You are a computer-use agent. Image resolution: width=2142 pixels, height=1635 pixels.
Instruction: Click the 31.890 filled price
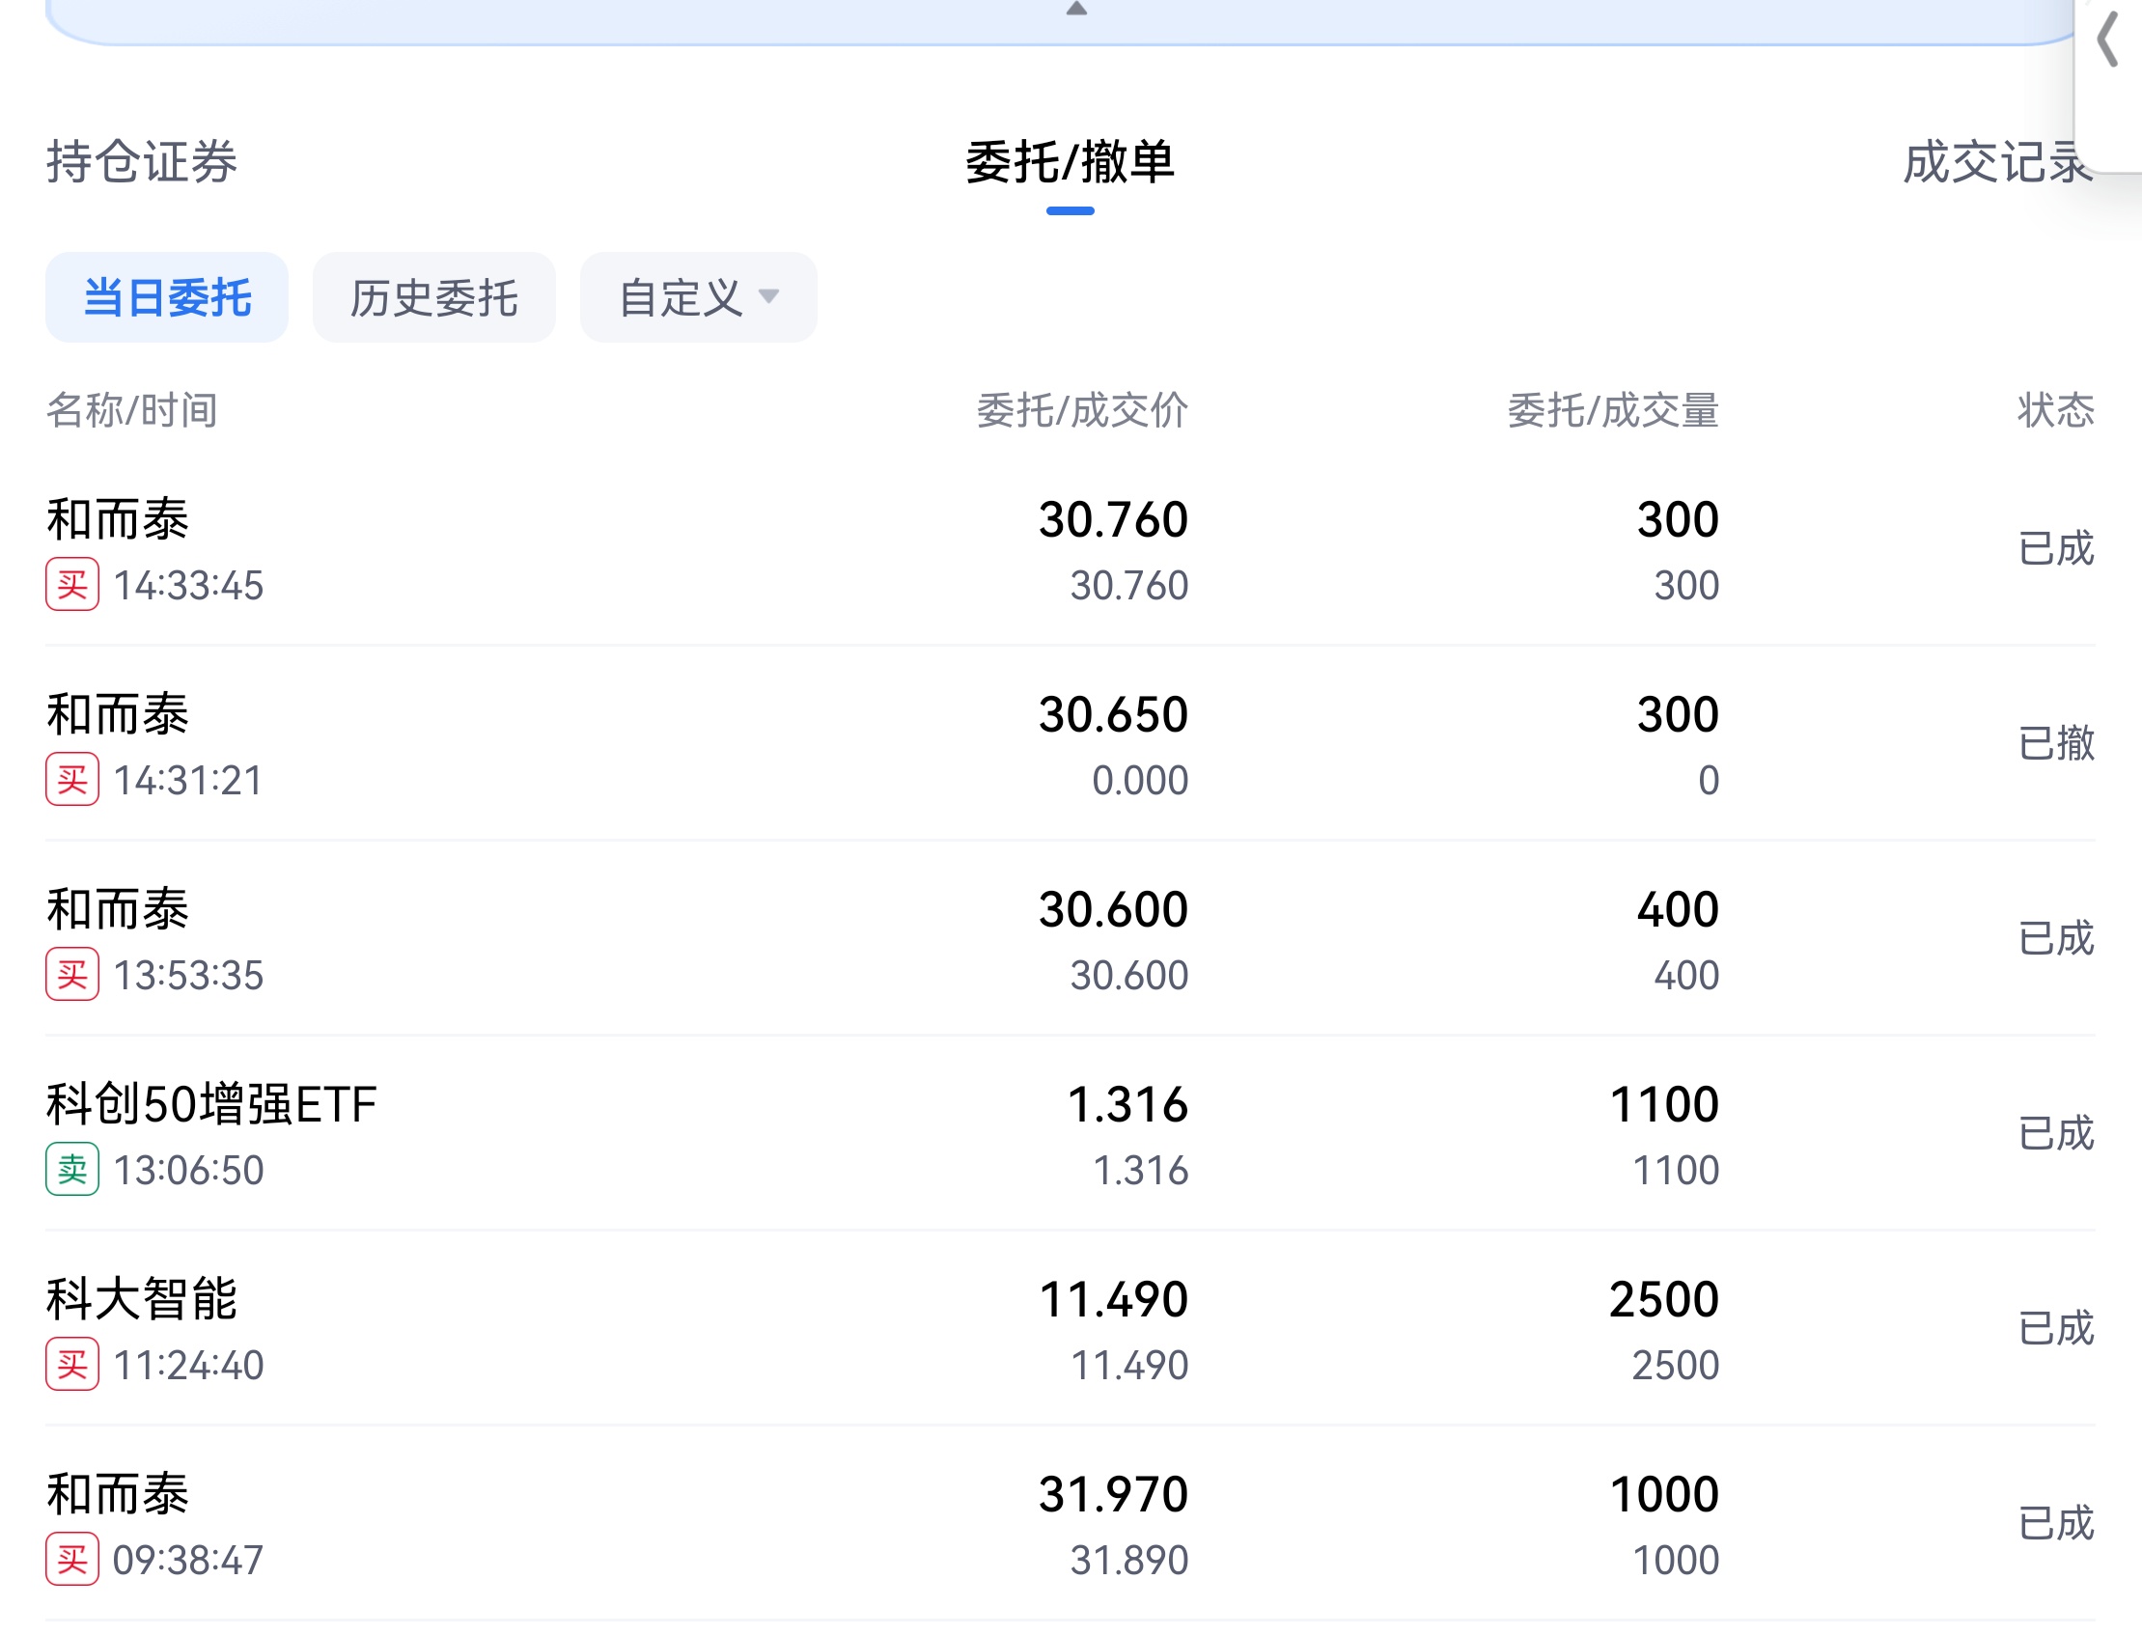click(x=1128, y=1560)
